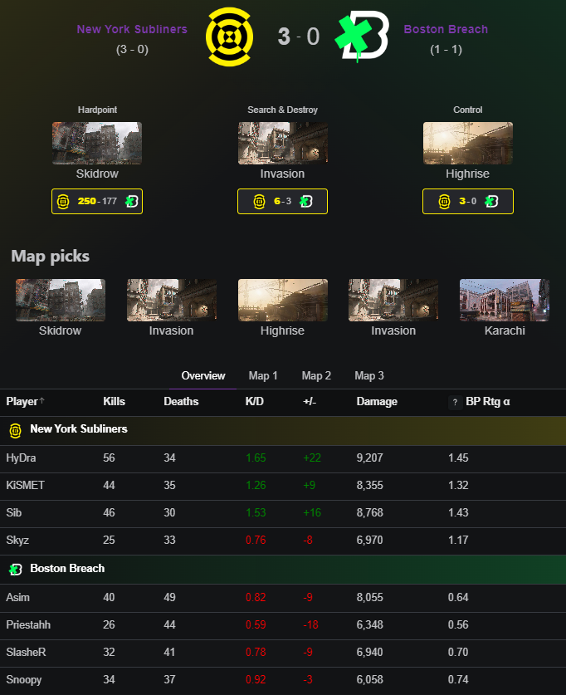Click the New York Subliners table group heading
Viewport: 566px width, 695px height.
pos(79,429)
